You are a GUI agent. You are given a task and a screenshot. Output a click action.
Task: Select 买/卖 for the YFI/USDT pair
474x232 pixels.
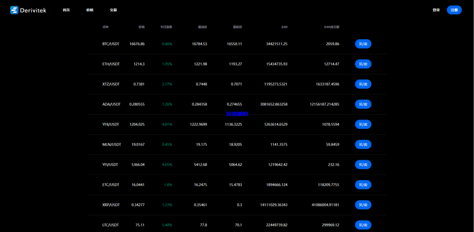click(363, 165)
